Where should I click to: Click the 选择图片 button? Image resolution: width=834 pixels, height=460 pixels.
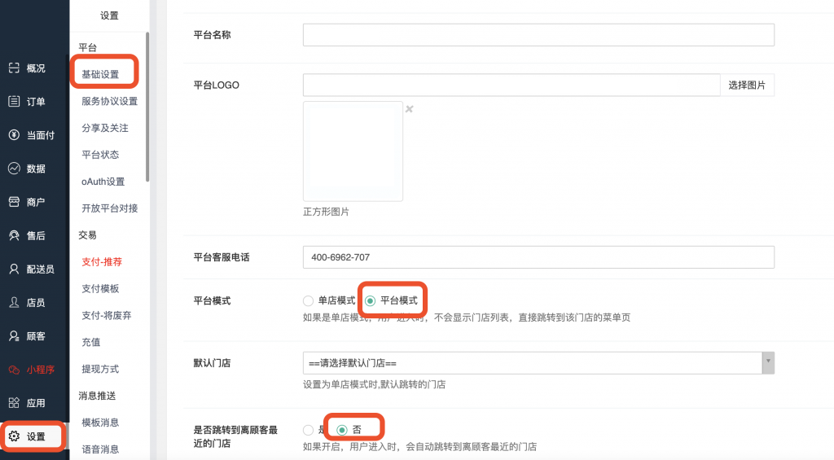click(x=746, y=85)
